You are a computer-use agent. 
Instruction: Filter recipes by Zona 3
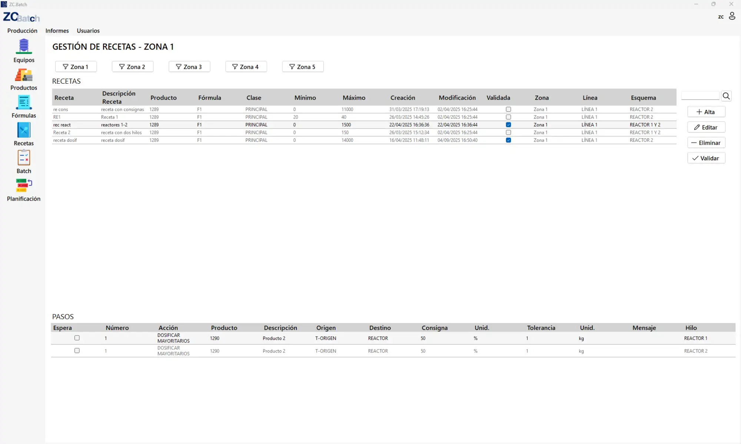coord(189,67)
